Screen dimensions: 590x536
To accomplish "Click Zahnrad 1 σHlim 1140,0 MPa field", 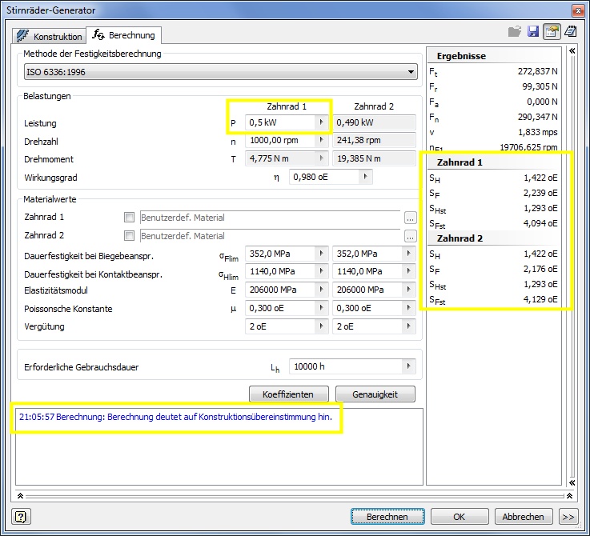I will point(280,271).
